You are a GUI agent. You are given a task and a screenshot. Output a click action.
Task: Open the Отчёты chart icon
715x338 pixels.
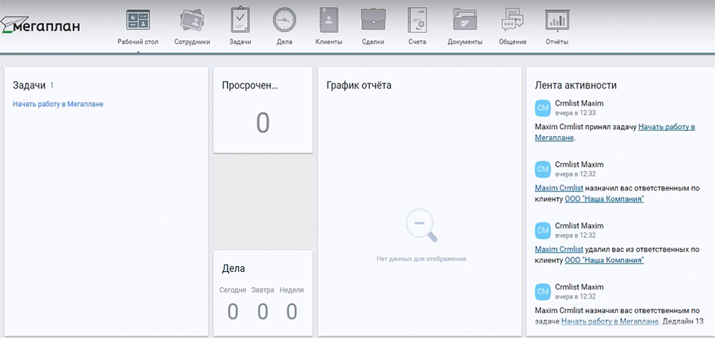click(x=557, y=21)
